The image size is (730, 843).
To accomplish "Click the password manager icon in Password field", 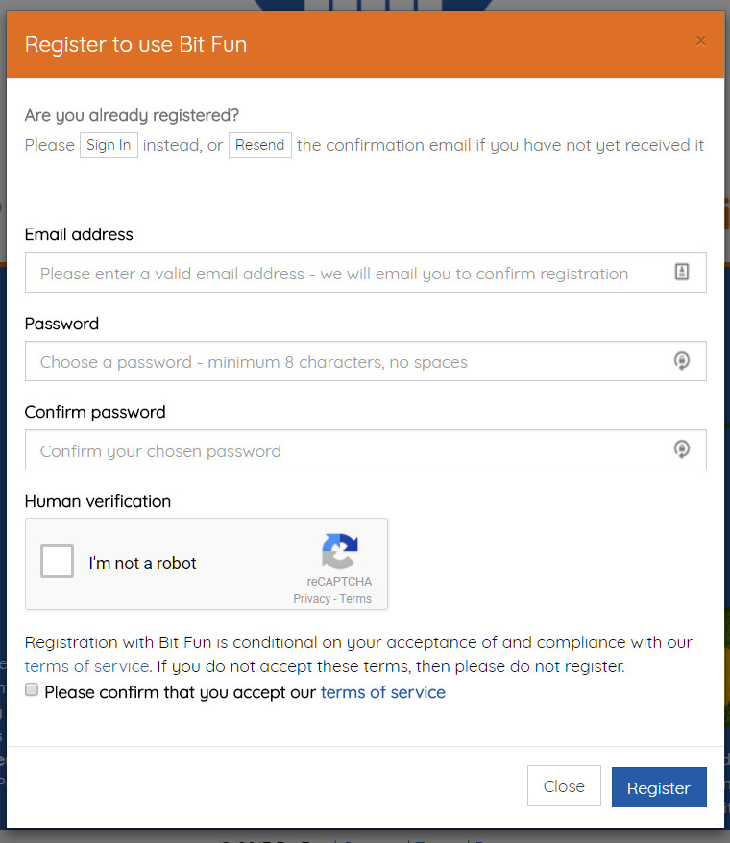I will 682,361.
